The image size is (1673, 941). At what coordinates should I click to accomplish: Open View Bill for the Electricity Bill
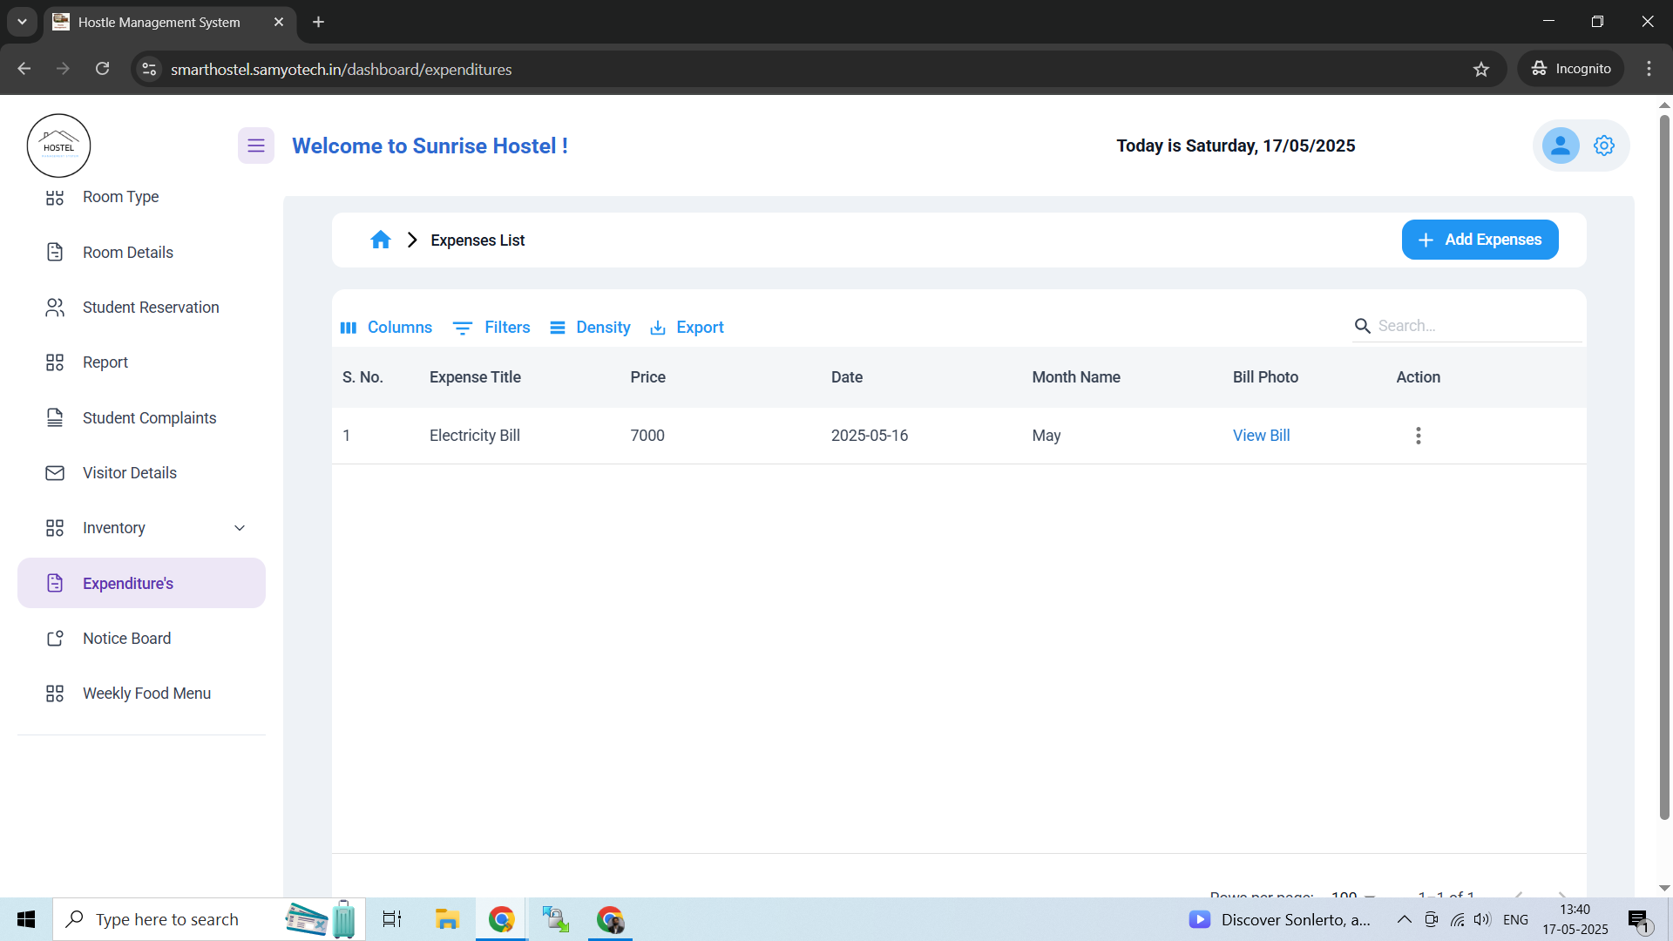tap(1261, 436)
